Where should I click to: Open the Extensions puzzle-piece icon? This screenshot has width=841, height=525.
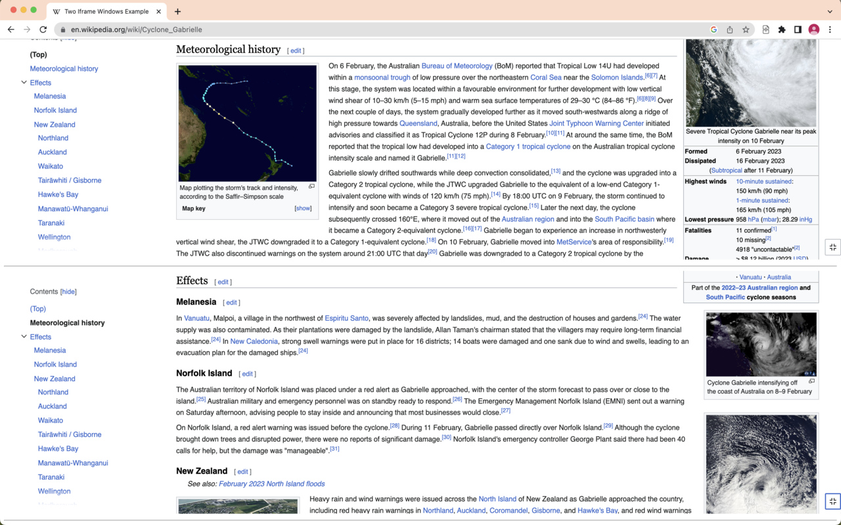(x=782, y=30)
